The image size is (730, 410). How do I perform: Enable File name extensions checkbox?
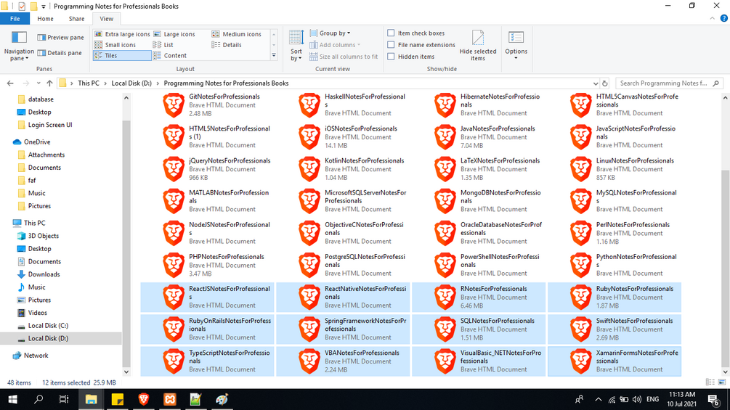pyautogui.click(x=391, y=44)
